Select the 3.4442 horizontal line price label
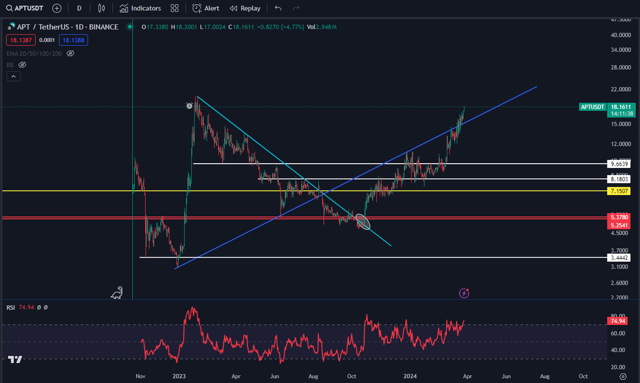This screenshot has width=640, height=383. point(619,258)
